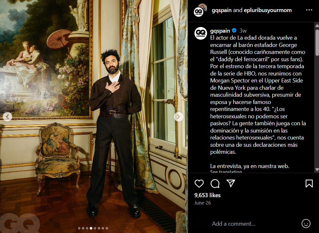The width and height of the screenshot is (319, 233).
Task: Go to the next carousel photo
Action: (x=178, y=117)
